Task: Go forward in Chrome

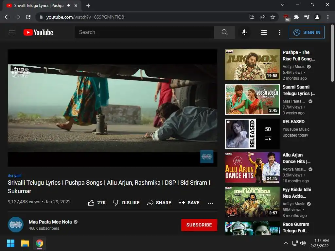Action: coord(18,17)
